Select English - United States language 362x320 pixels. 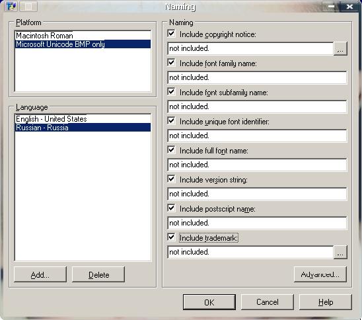pyautogui.click(x=83, y=119)
